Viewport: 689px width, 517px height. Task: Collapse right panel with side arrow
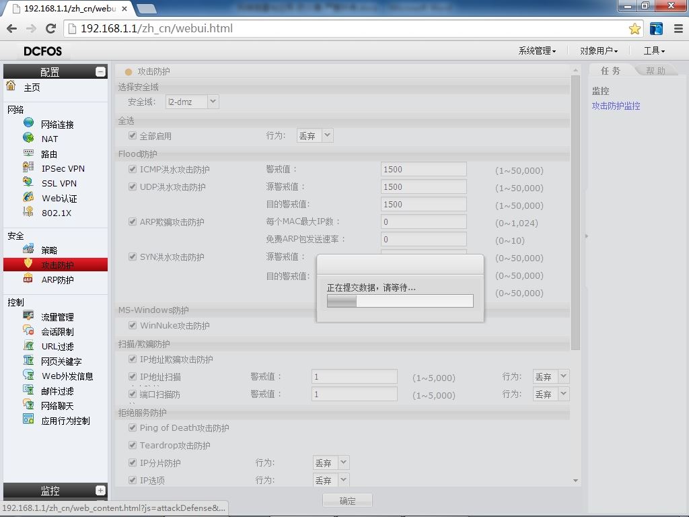pyautogui.click(x=586, y=236)
